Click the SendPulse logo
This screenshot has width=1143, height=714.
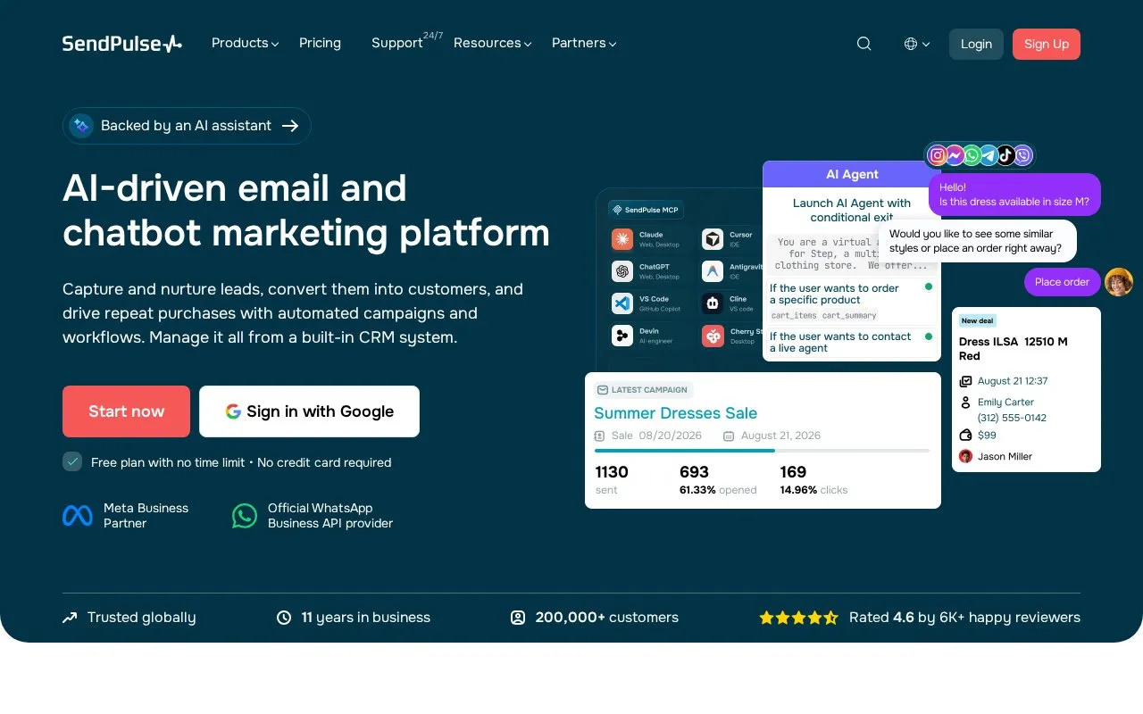point(122,43)
